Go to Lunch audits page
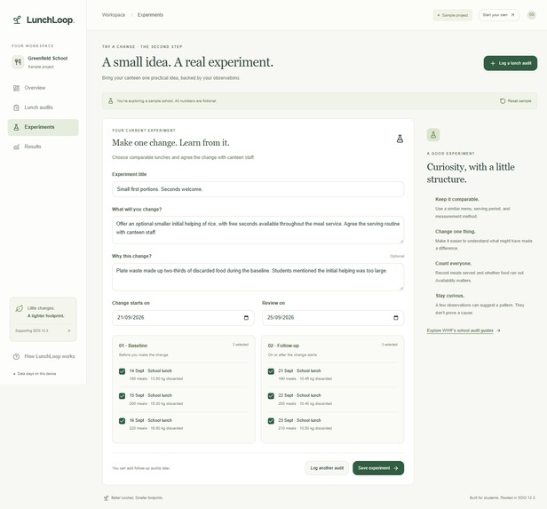Screen dimensions: 547x509 tap(44, 107)
